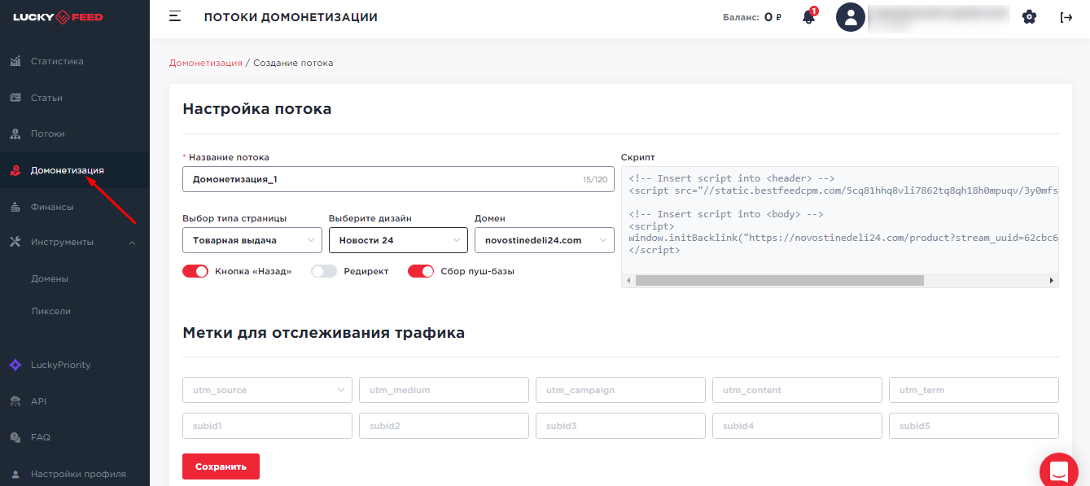Click the logout icon in header
1090x486 pixels.
(1066, 17)
